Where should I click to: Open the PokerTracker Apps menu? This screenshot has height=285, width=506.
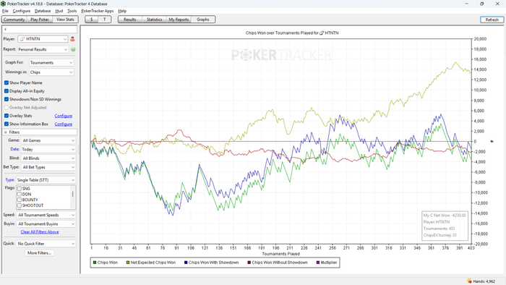coord(98,11)
